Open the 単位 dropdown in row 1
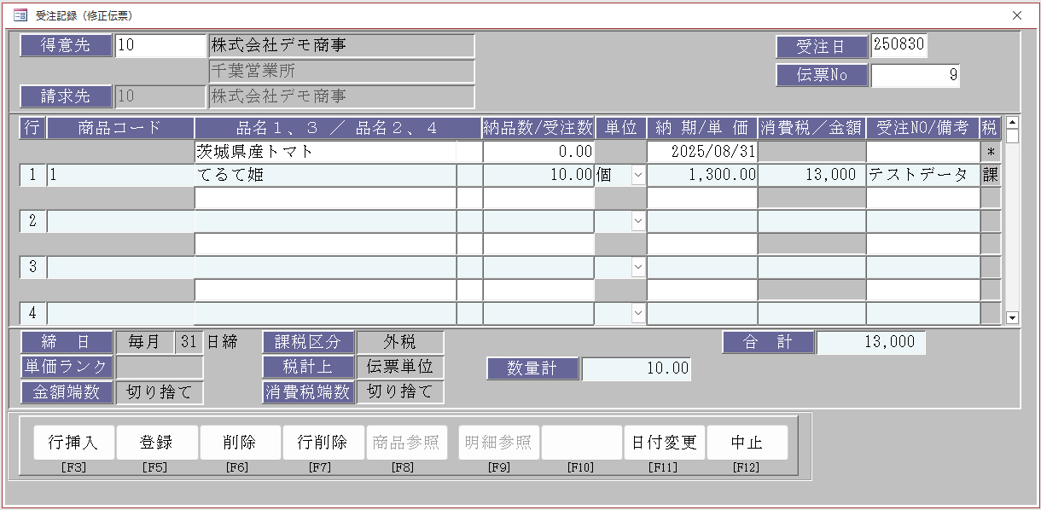Viewport: 1041px width, 510px height. pyautogui.click(x=637, y=175)
